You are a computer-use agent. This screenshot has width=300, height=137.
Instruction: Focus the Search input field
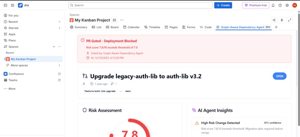141,5
